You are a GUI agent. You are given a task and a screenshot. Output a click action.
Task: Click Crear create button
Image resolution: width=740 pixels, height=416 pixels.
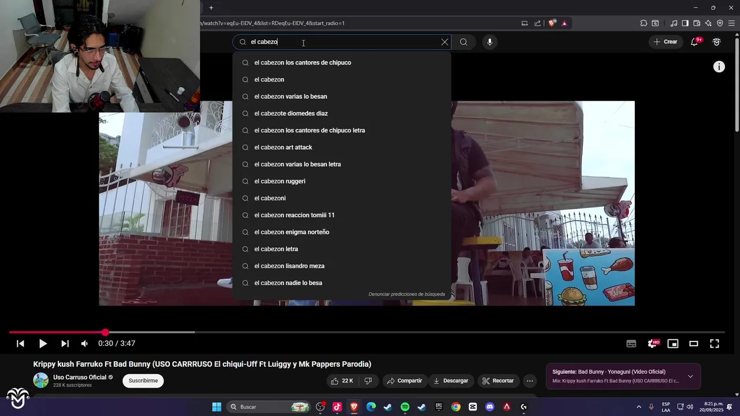click(665, 42)
